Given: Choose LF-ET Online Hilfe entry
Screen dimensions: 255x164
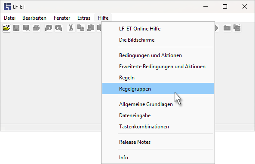Looking at the screenshot, I should click(158, 29).
